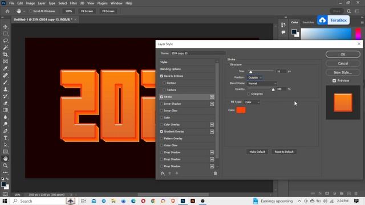The height and width of the screenshot is (205, 365).
Task: Select the Gradient tool
Action: tap(5, 110)
